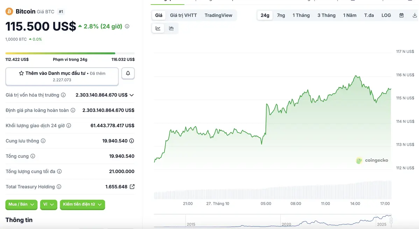Select the candlestick chart icon
419x229 pixels.
(171, 28)
